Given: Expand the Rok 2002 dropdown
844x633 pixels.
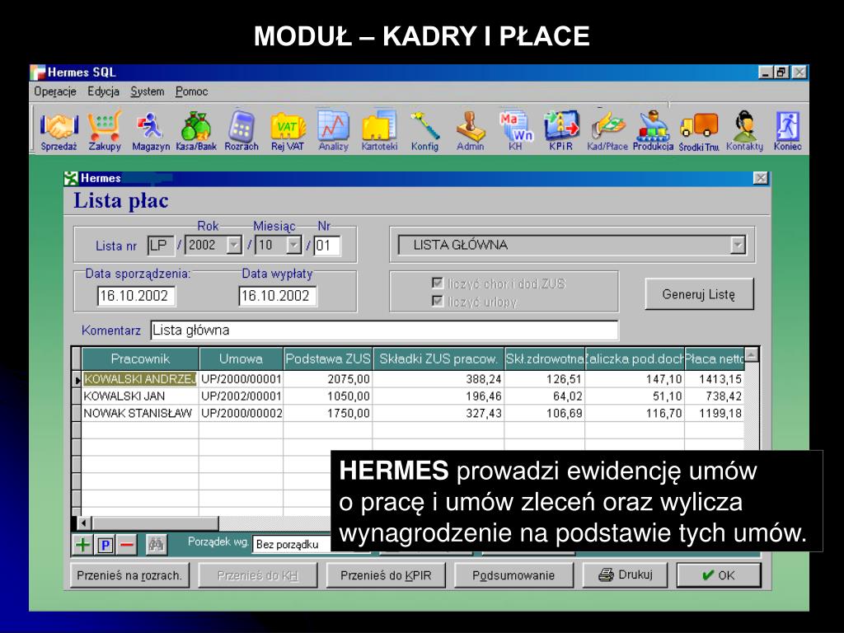Looking at the screenshot, I should point(234,246).
